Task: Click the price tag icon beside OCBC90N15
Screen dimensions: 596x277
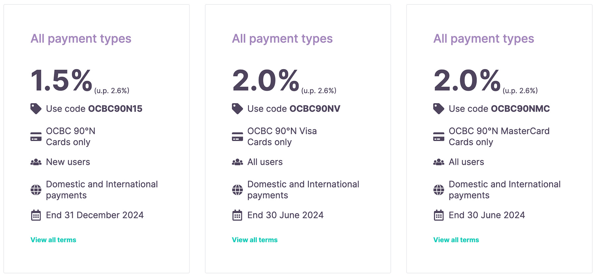Action: click(x=36, y=108)
